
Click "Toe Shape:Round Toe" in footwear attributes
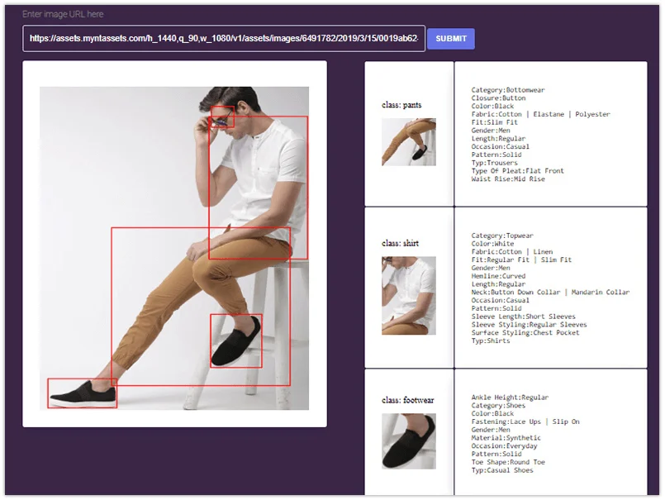[x=508, y=463]
